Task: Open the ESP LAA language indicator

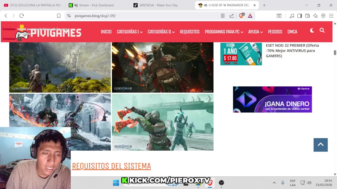Action: (293, 183)
